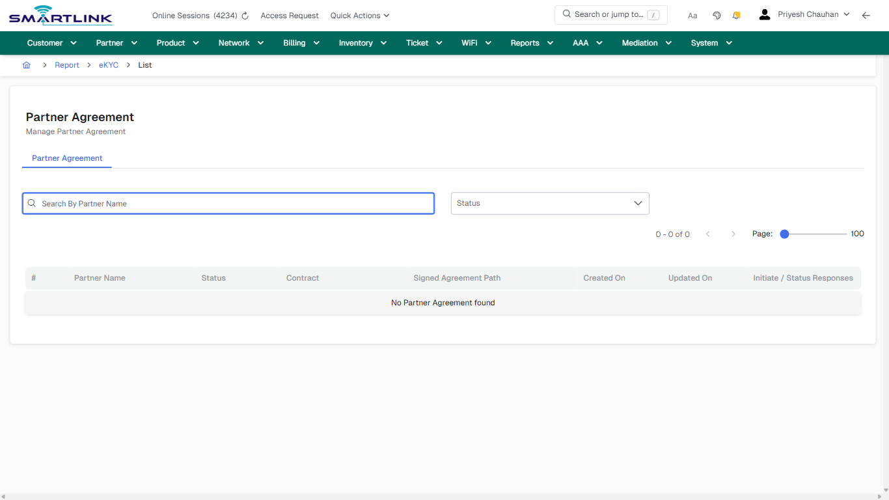Open the Quick Actions dropdown
Image resolution: width=889 pixels, height=500 pixels.
pyautogui.click(x=359, y=15)
